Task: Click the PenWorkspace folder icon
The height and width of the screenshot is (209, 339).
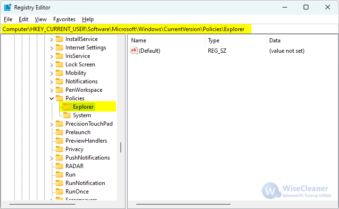Action: pyautogui.click(x=59, y=89)
